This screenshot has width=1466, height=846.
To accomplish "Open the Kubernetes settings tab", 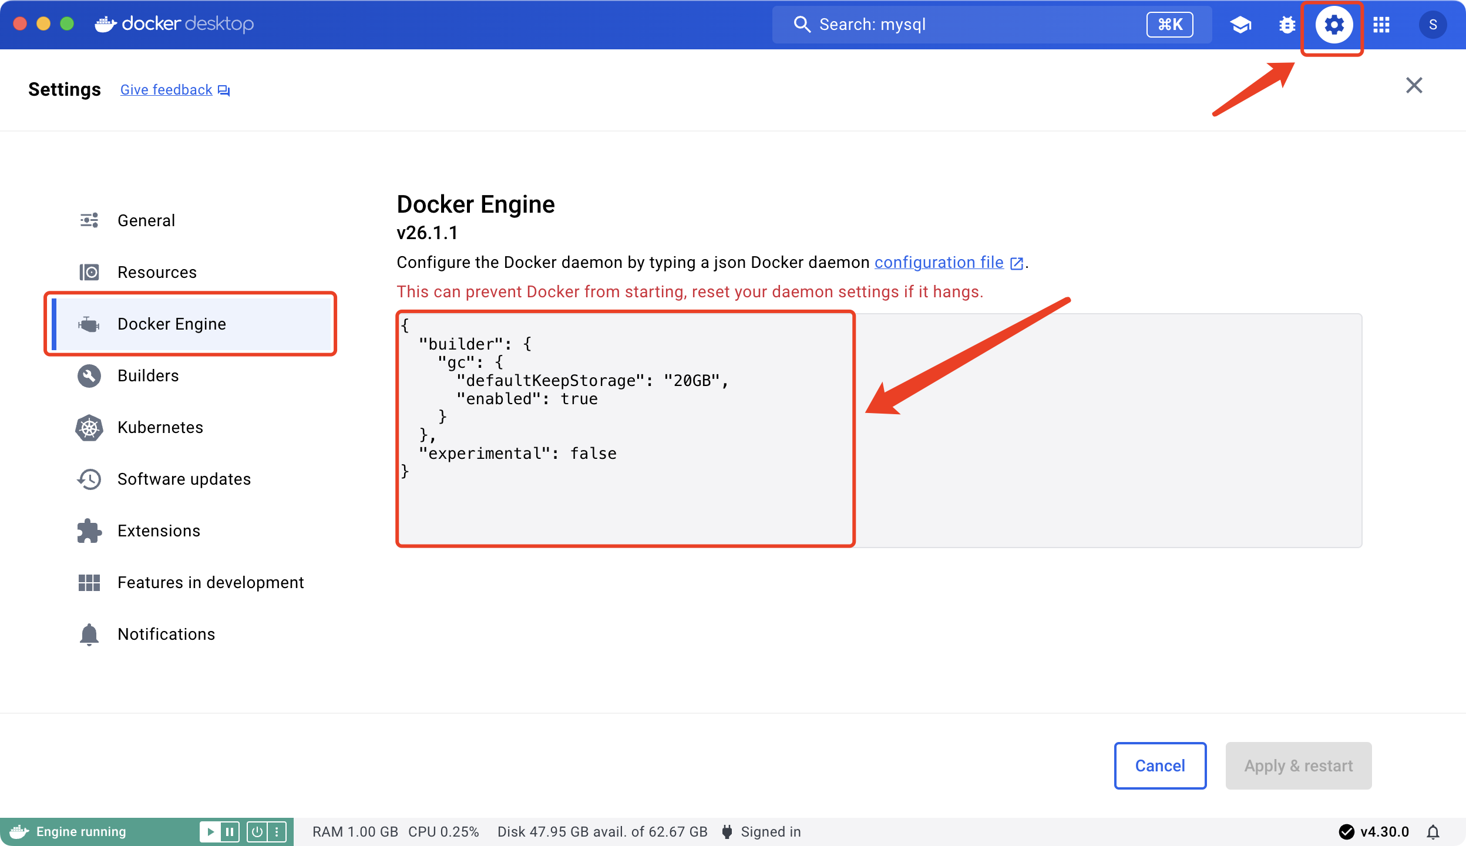I will 191,427.
